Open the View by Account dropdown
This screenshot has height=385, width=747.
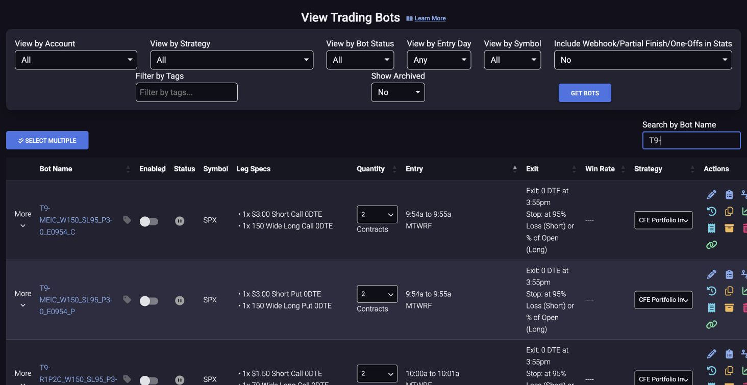point(76,60)
